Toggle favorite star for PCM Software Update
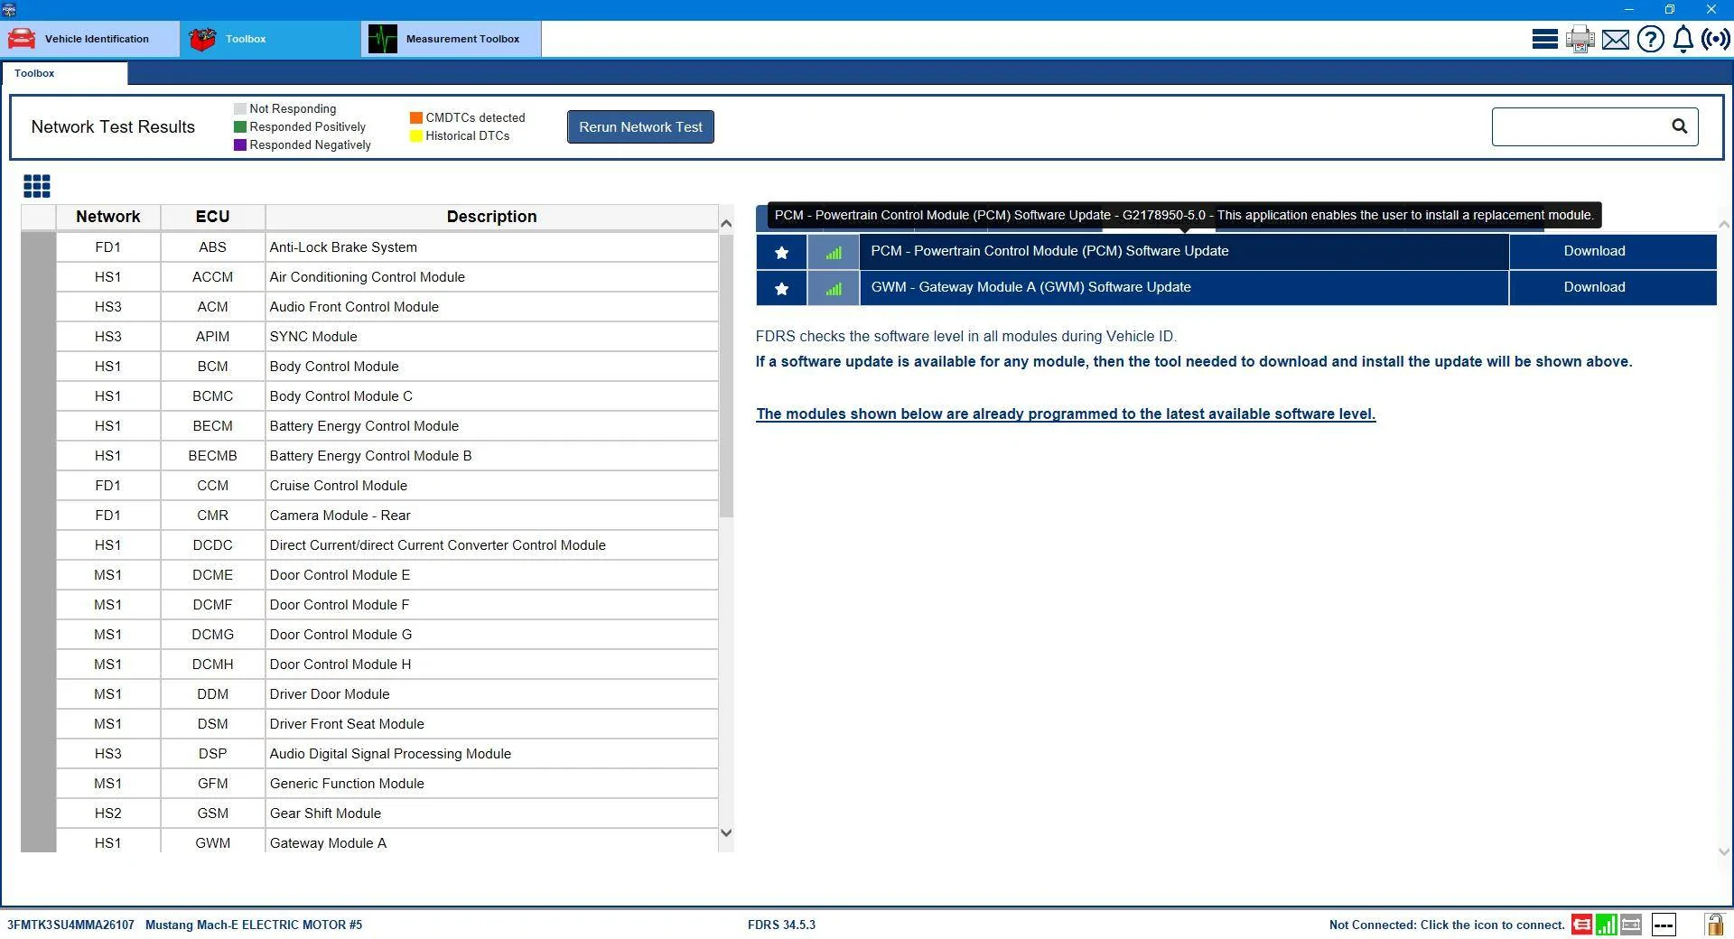Image resolution: width=1734 pixels, height=939 pixels. tap(781, 252)
